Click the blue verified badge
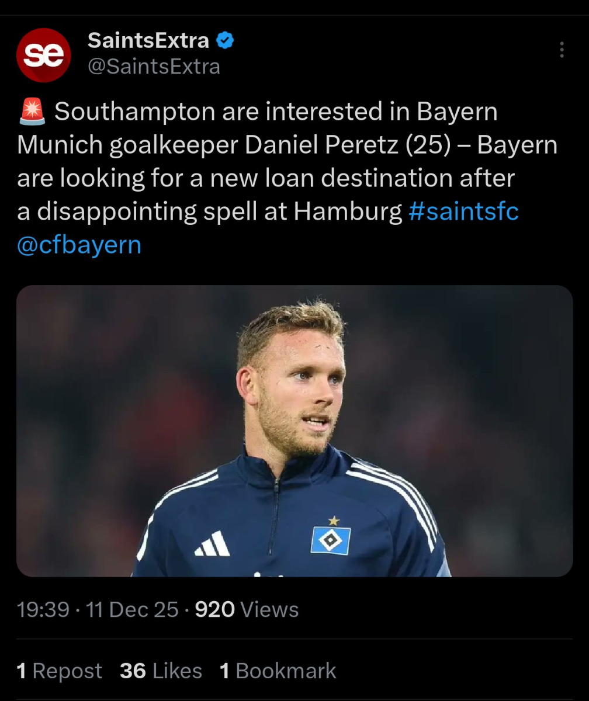The width and height of the screenshot is (589, 701). (226, 41)
